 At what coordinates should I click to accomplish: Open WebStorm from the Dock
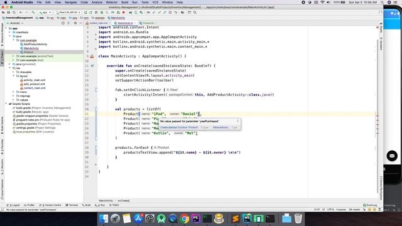click(247, 218)
